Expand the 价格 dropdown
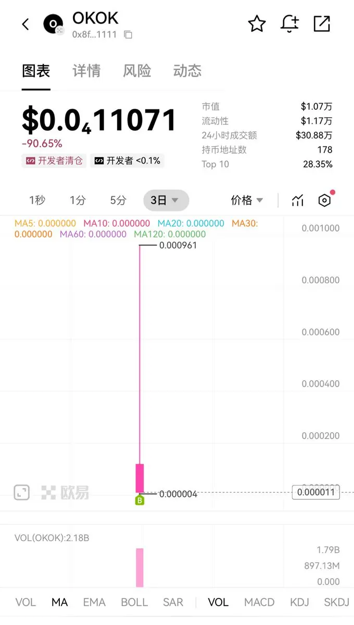Viewport: 354px width, 625px height. [247, 201]
